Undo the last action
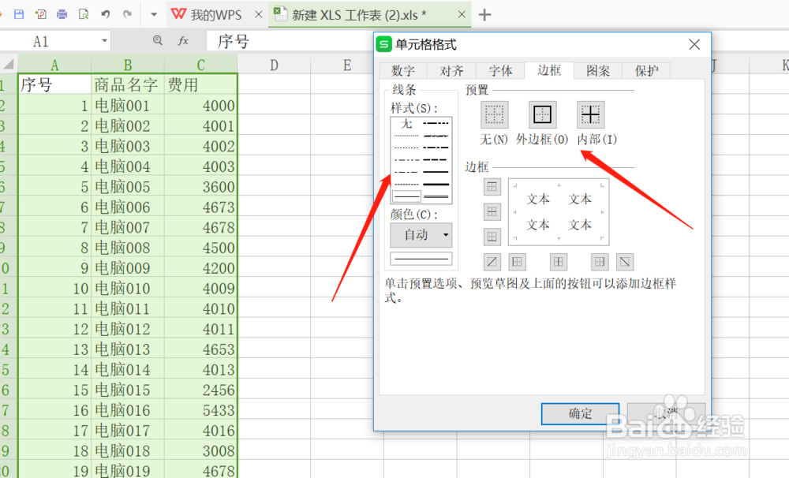789x478 pixels. tap(106, 13)
